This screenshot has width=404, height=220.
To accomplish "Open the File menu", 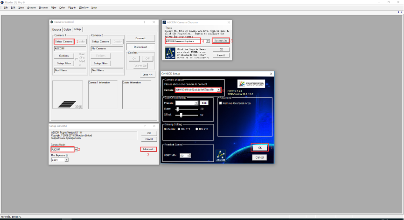I will point(6,8).
